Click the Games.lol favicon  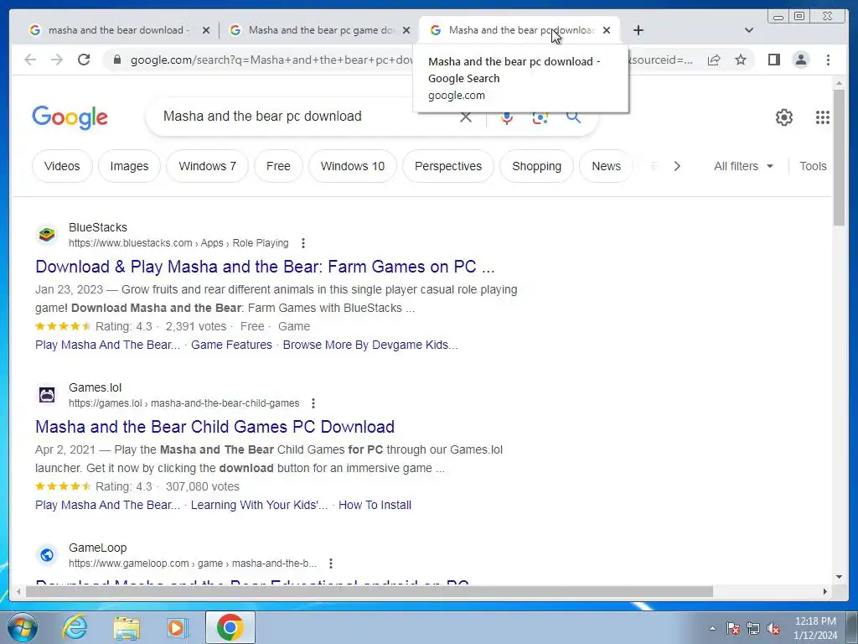(47, 395)
